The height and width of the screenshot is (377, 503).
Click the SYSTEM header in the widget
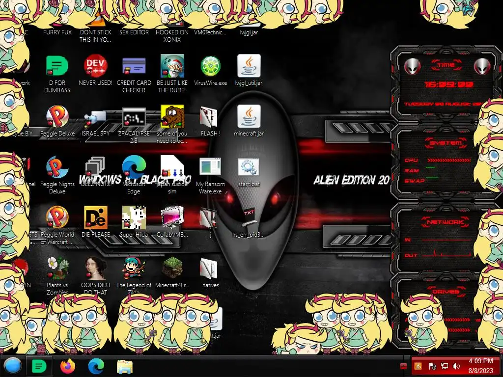tap(446, 143)
